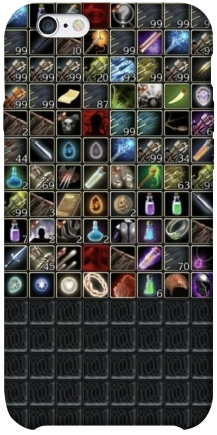The height and width of the screenshot is (435, 217).
Task: Choose the blue arrows stack of 93
Action: pyautogui.click(x=123, y=70)
